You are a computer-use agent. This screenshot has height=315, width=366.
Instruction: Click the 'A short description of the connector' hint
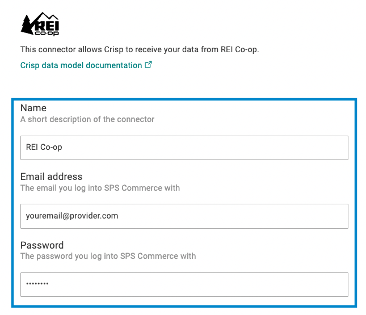(87, 119)
